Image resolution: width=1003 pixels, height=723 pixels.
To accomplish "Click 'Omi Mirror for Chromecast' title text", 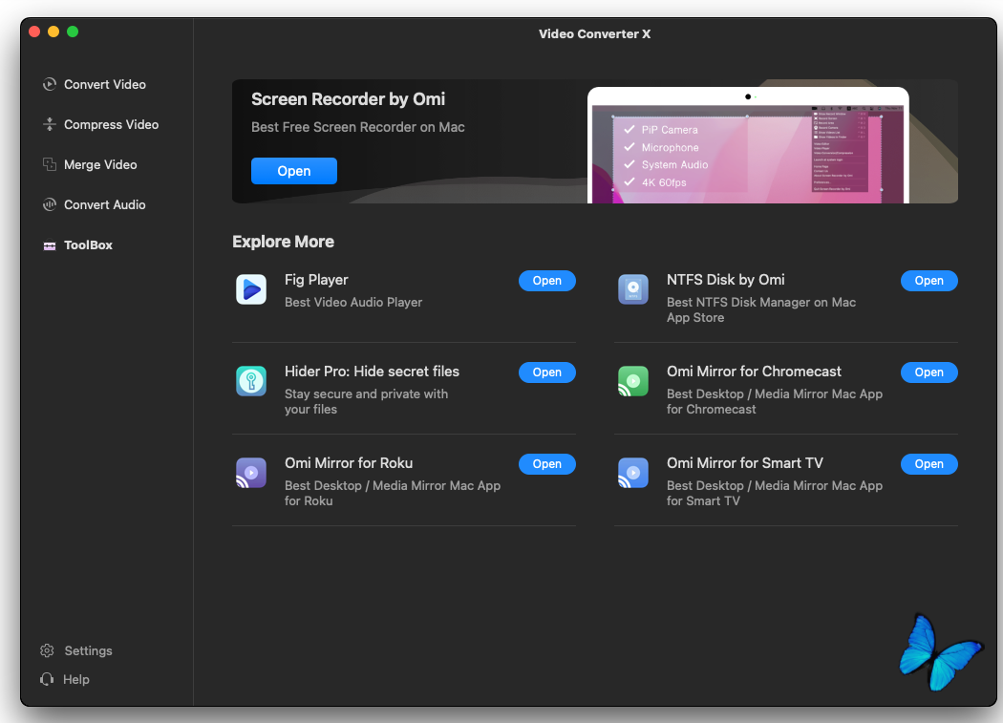I will [755, 372].
